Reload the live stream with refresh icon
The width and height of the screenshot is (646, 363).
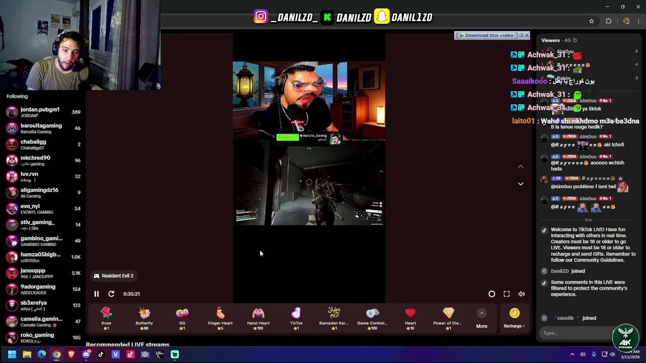click(x=111, y=294)
